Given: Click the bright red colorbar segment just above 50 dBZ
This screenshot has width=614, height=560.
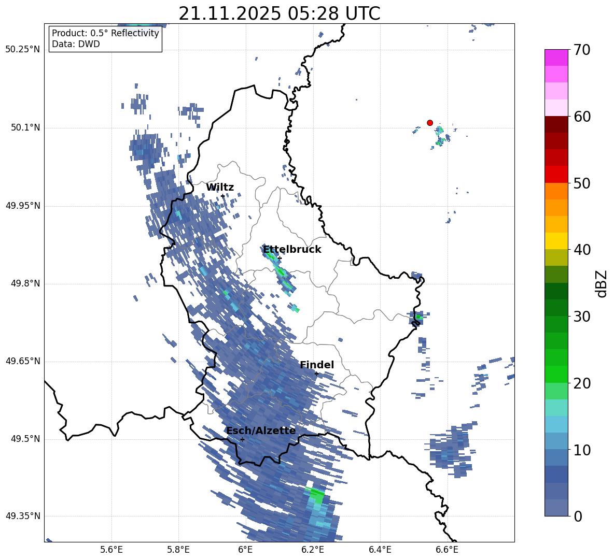Looking at the screenshot, I should point(556,175).
